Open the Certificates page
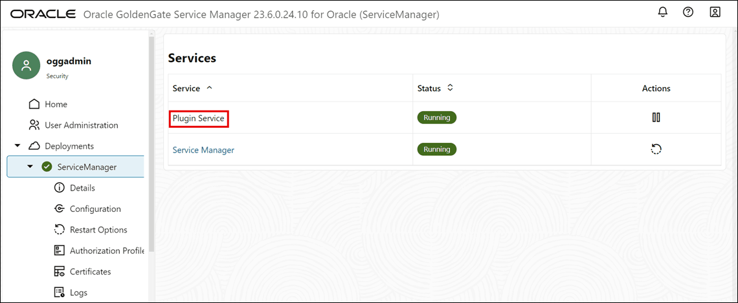The image size is (738, 303). (91, 271)
